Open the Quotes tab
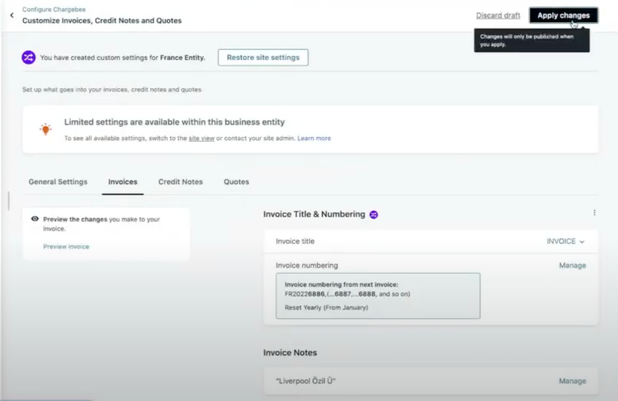 tap(237, 182)
